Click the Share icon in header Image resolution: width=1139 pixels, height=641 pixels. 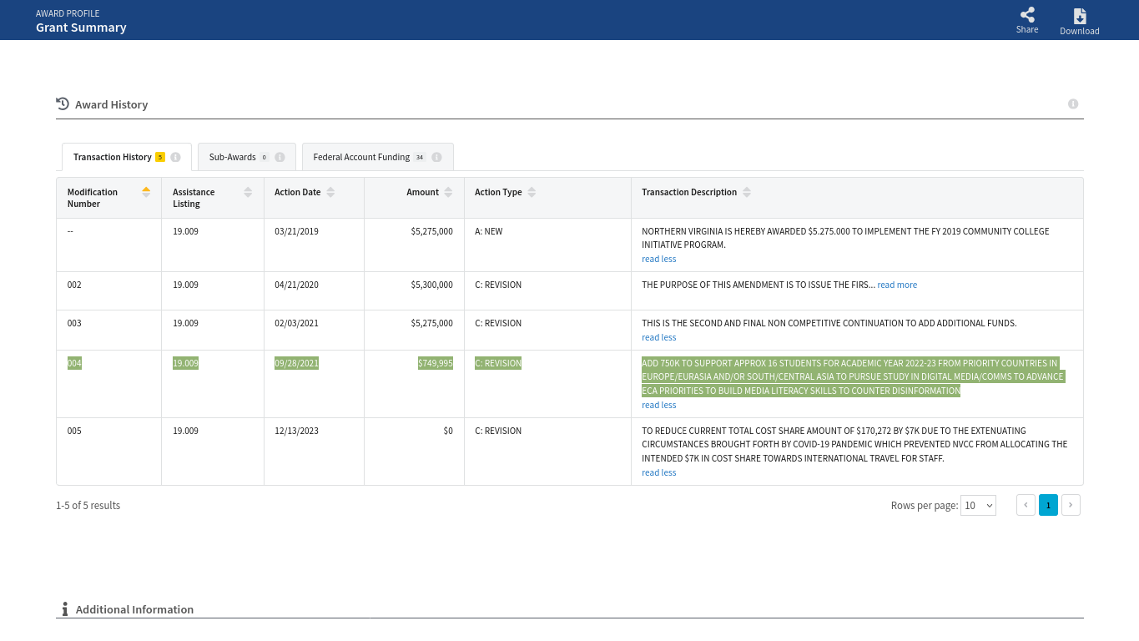point(1027,15)
